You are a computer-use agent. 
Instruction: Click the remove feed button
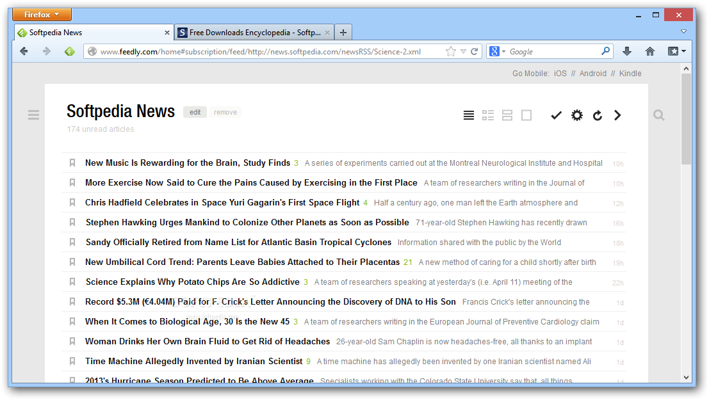click(x=225, y=112)
